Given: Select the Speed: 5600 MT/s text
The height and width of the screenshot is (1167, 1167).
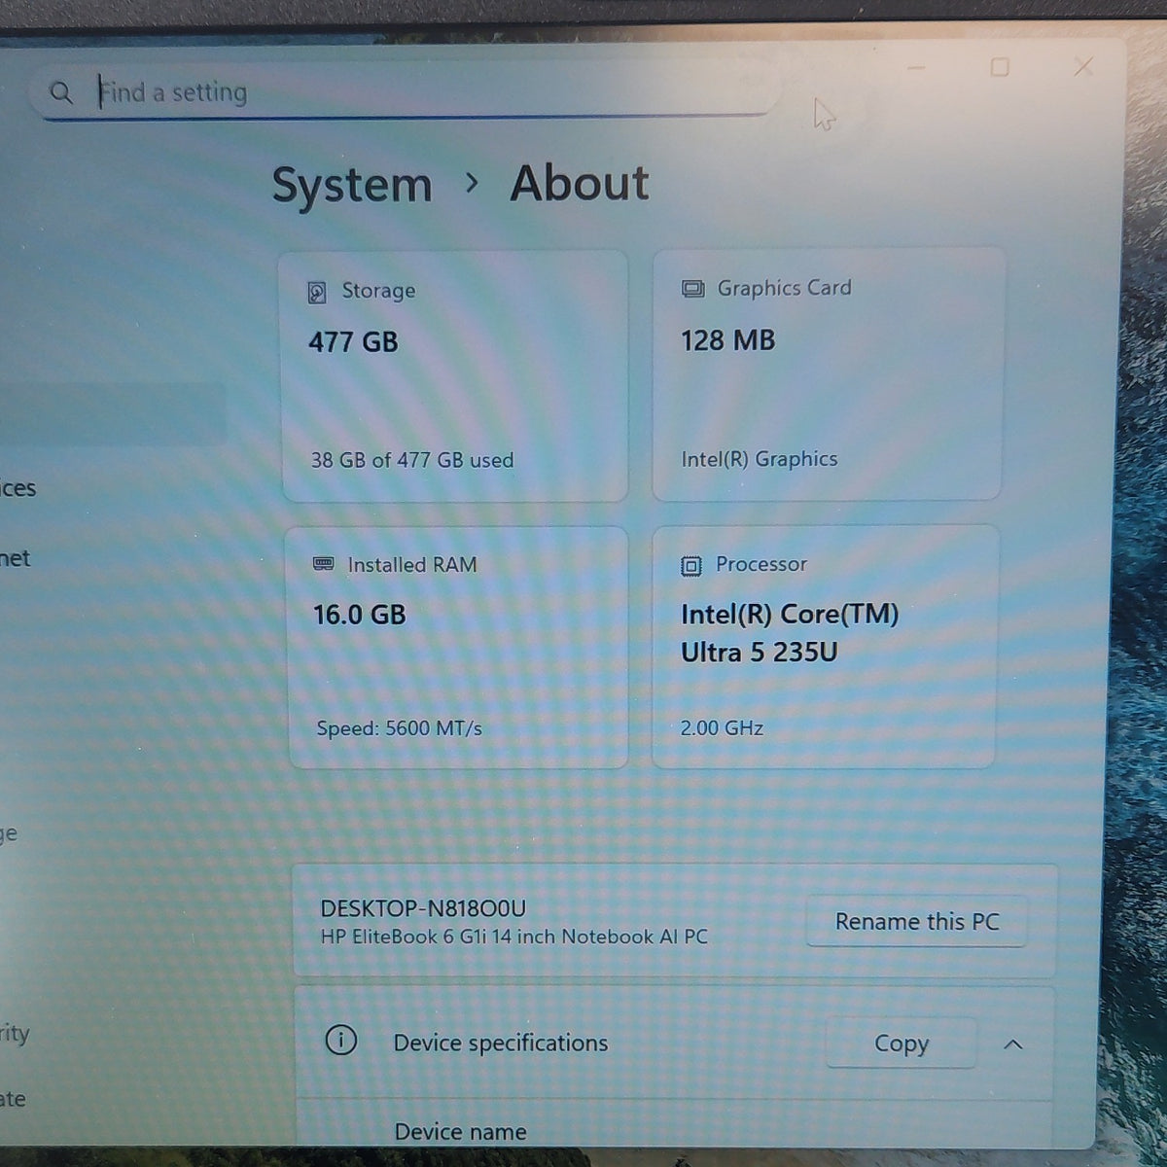Looking at the screenshot, I should [399, 727].
